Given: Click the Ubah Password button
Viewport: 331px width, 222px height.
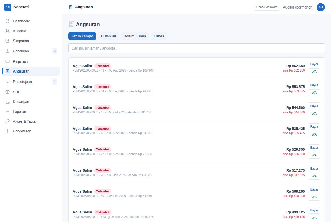Looking at the screenshot, I should (x=267, y=7).
